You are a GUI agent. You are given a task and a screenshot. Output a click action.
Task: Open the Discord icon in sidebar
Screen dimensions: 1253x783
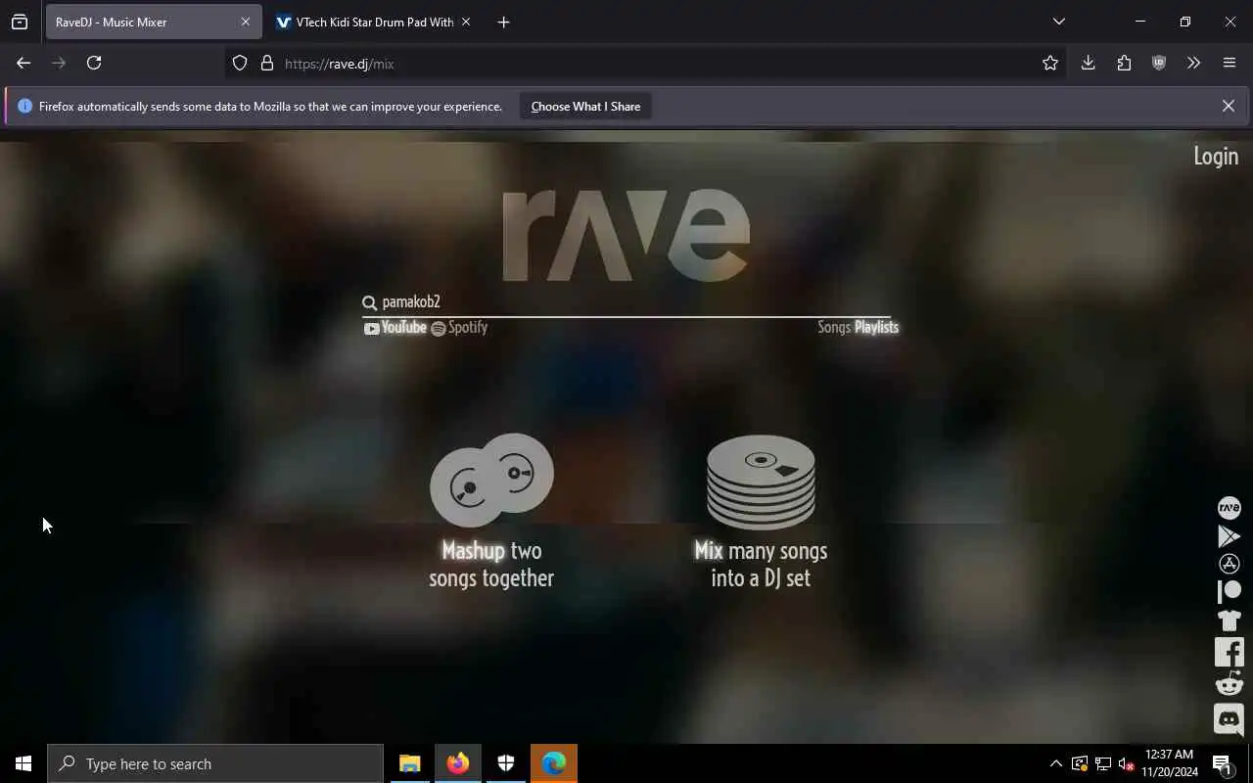1229,719
